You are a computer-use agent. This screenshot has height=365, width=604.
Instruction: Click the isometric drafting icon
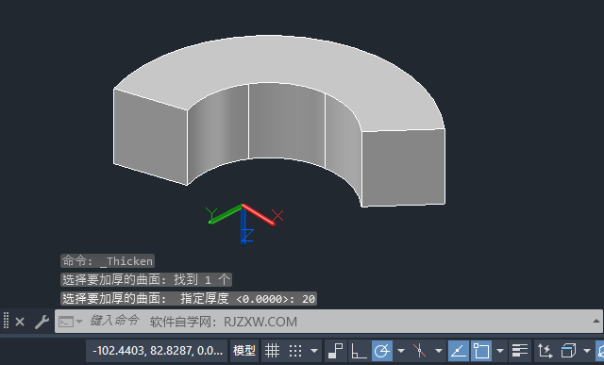tap(419, 351)
